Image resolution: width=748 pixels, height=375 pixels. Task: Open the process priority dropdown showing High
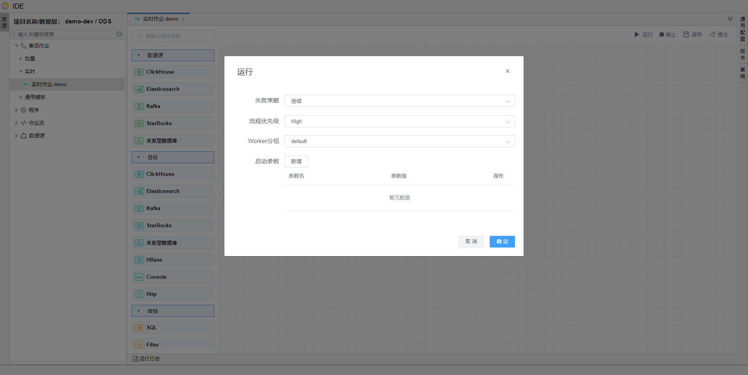[x=399, y=122]
